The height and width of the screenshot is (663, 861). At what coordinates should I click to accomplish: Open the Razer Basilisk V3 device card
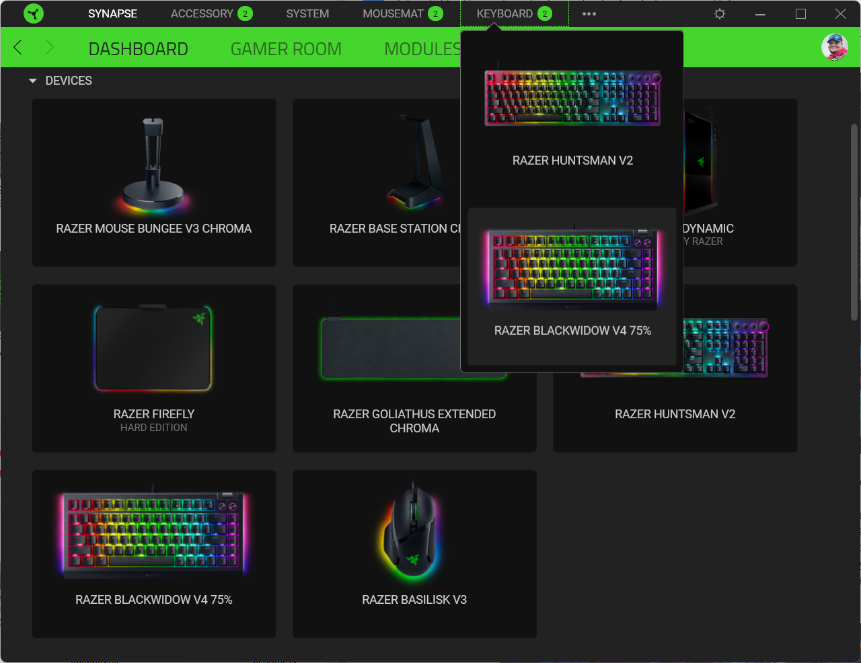(414, 553)
